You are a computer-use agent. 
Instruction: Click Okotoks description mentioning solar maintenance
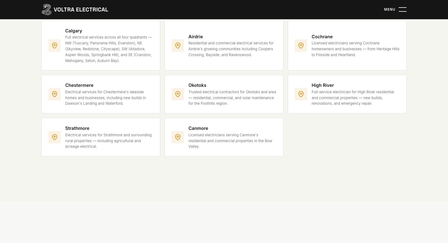click(x=232, y=98)
